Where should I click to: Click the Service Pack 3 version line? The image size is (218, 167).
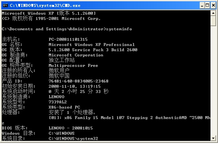click(93, 50)
